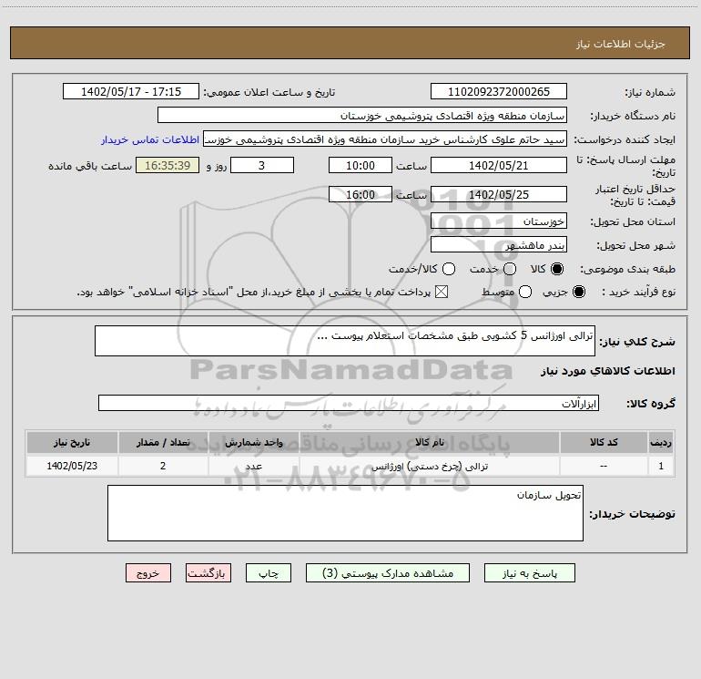Click the کد کالا column header

click(x=604, y=442)
